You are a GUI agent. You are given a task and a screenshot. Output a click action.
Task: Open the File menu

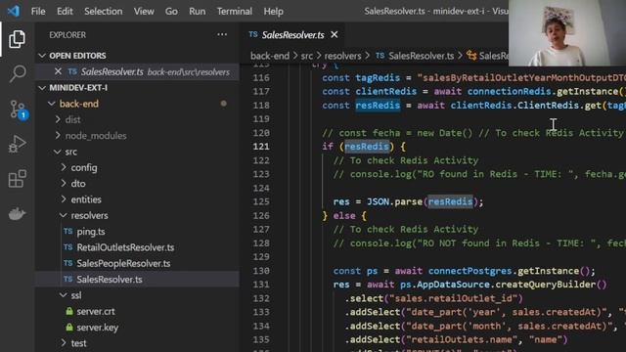38,11
